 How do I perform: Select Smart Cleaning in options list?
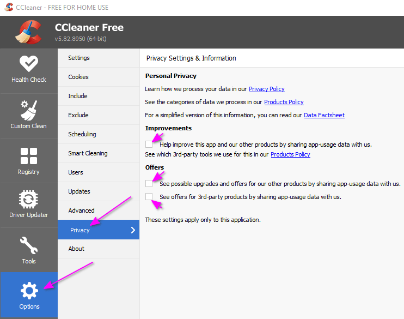99,153
